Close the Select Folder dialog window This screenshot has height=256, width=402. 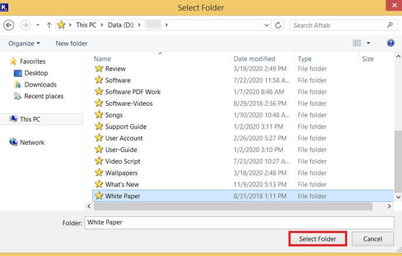point(394,5)
